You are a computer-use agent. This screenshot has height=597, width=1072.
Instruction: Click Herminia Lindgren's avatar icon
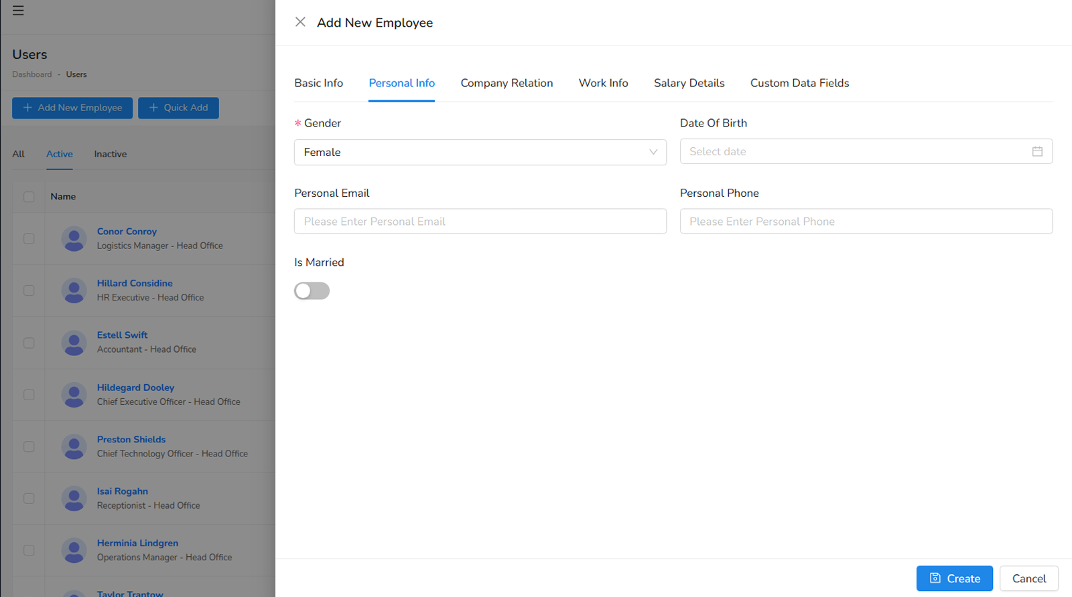(74, 550)
